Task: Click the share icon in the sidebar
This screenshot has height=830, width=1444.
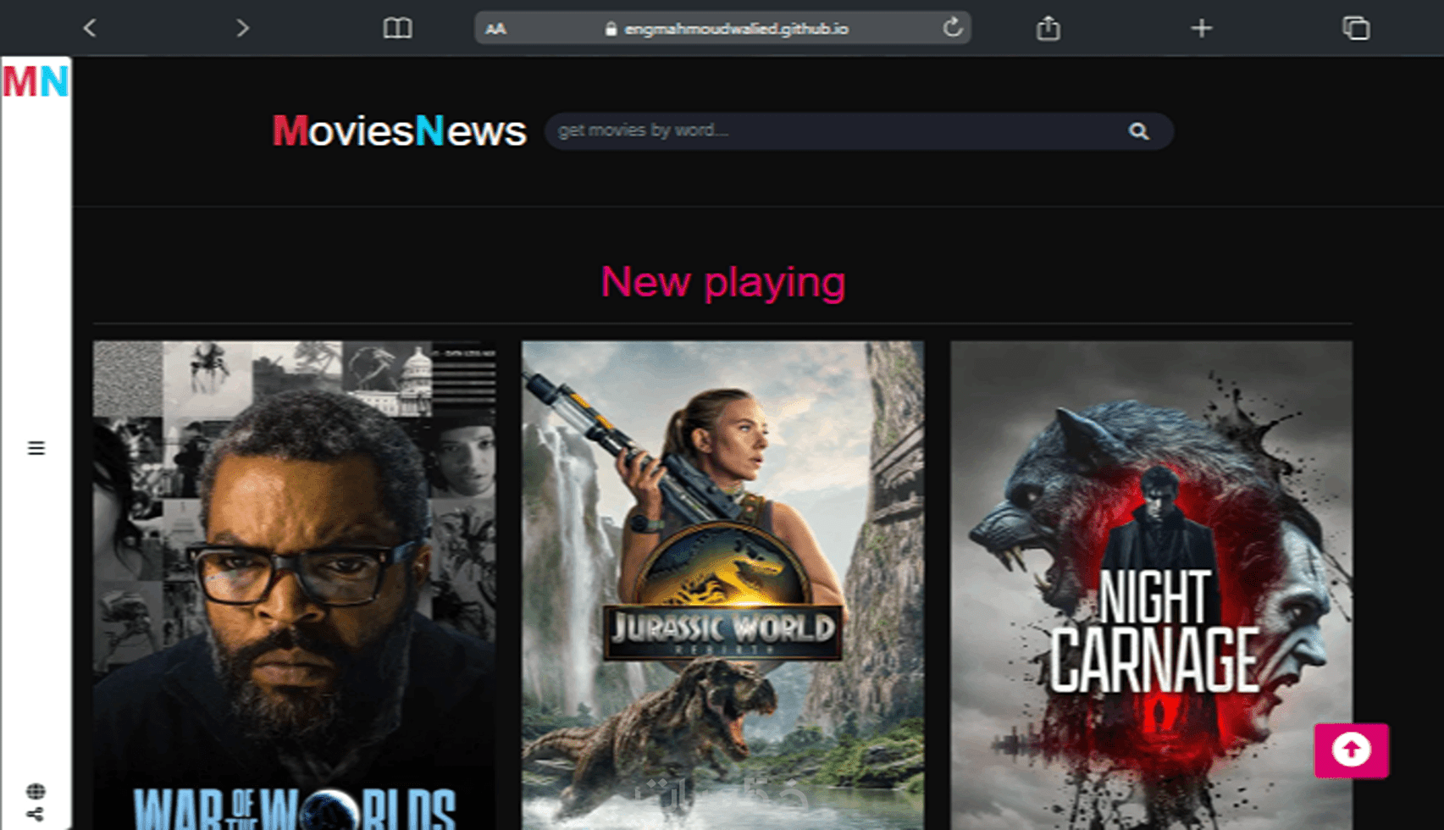Action: coord(35,815)
